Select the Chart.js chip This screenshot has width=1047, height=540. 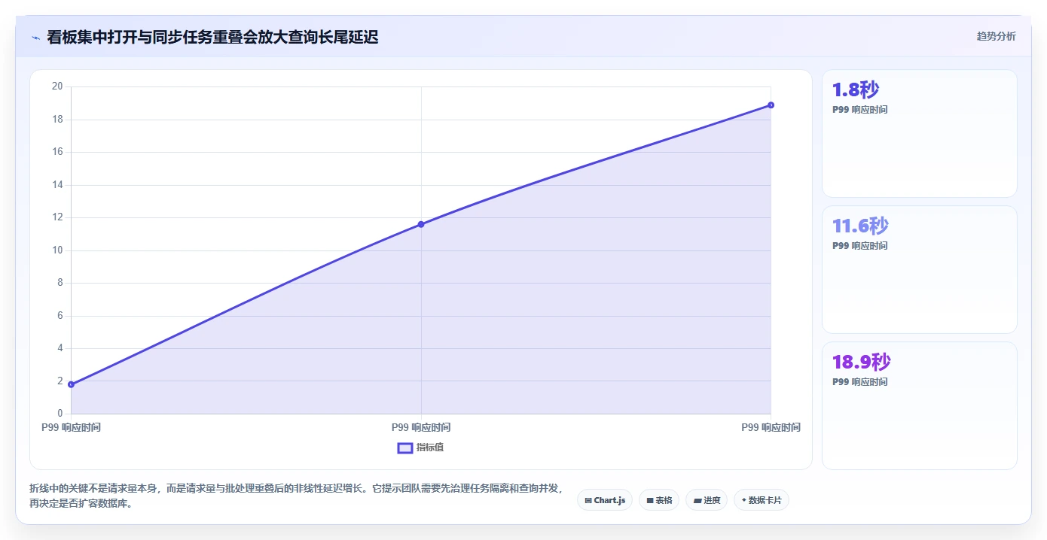[x=605, y=500]
